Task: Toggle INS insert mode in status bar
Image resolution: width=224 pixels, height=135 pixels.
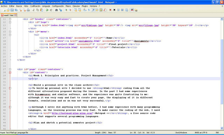Action: [217, 133]
